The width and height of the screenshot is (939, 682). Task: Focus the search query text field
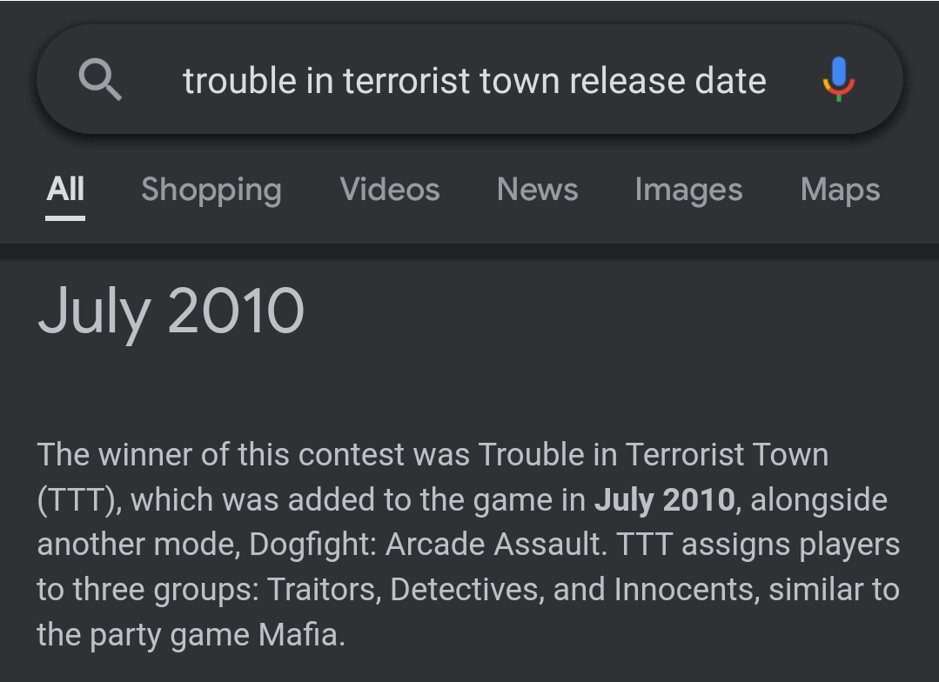click(474, 81)
